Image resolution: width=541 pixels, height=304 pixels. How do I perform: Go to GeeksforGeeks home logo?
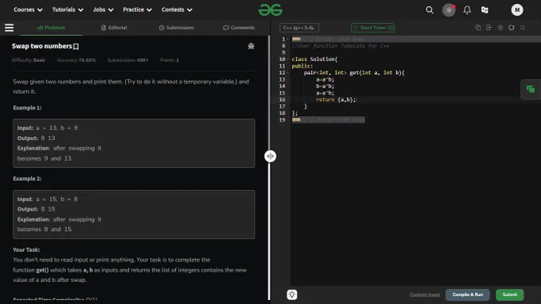(270, 10)
